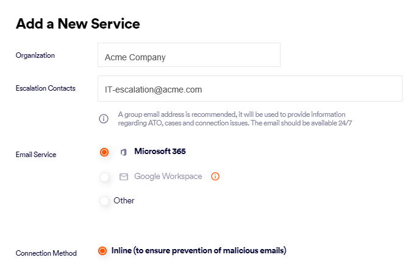Select the Inline connection method radio button
This screenshot has width=419, height=274.
[x=102, y=251]
